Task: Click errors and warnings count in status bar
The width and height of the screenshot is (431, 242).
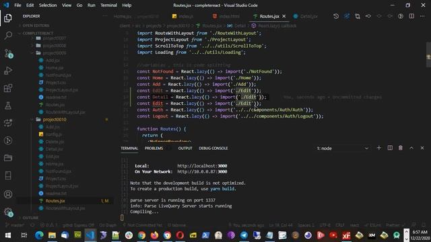Action: click(x=48, y=225)
